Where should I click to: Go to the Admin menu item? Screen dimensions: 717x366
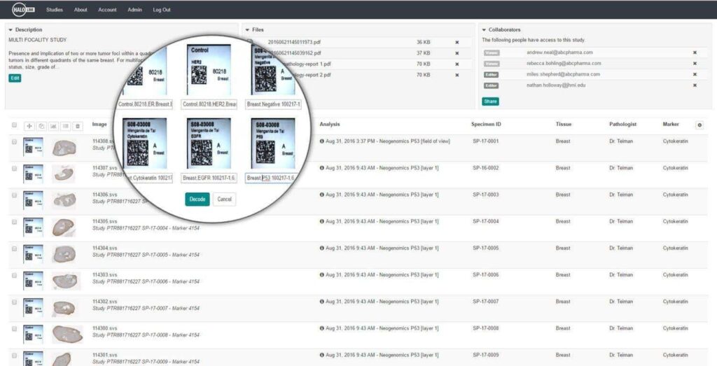pyautogui.click(x=135, y=10)
